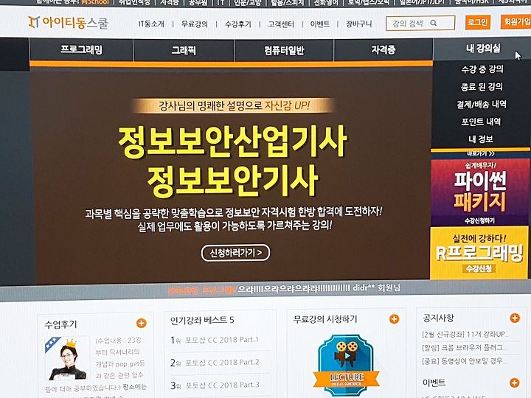Select the 컴퓨터일반 category tab
The width and height of the screenshot is (531, 398).
[x=284, y=50]
